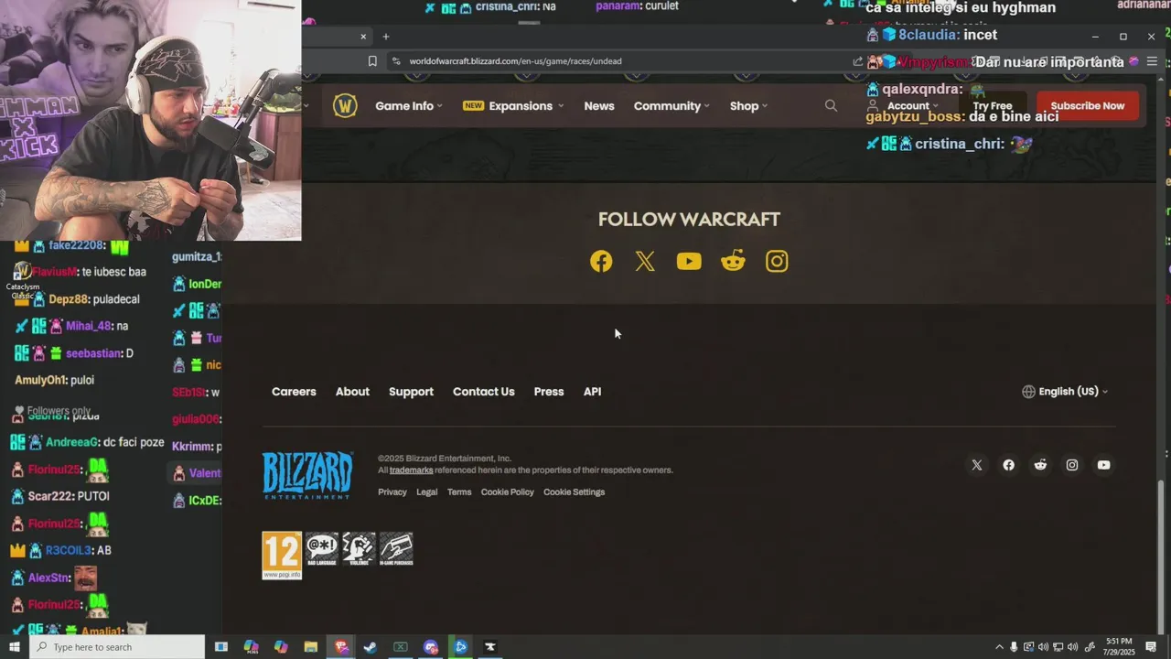Open the Support footer link
Image resolution: width=1171 pixels, height=659 pixels.
click(411, 392)
